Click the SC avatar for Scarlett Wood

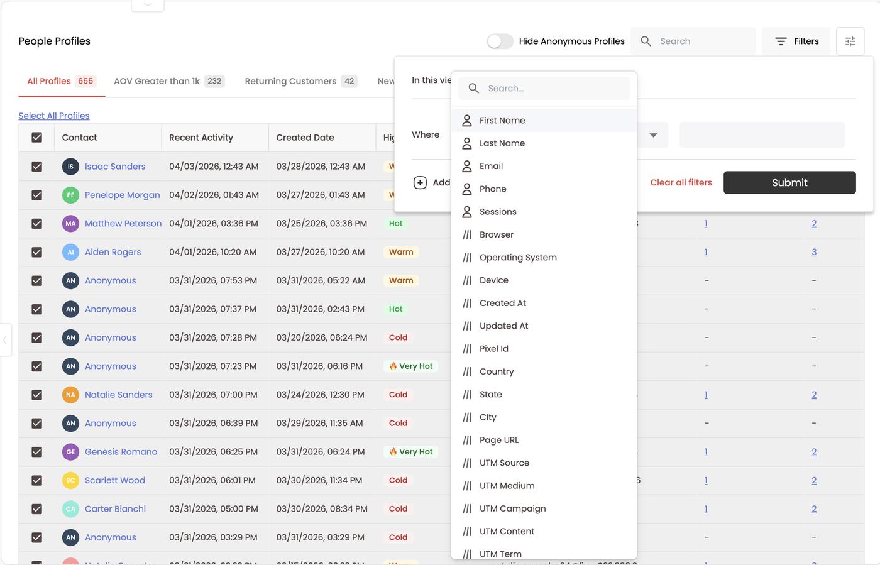[70, 480]
